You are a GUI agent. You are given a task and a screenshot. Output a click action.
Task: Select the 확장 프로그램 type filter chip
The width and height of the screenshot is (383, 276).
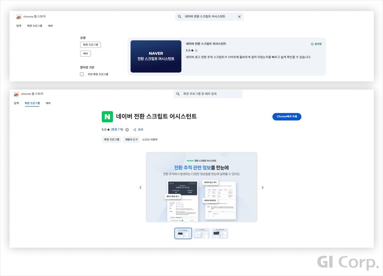tap(90, 45)
